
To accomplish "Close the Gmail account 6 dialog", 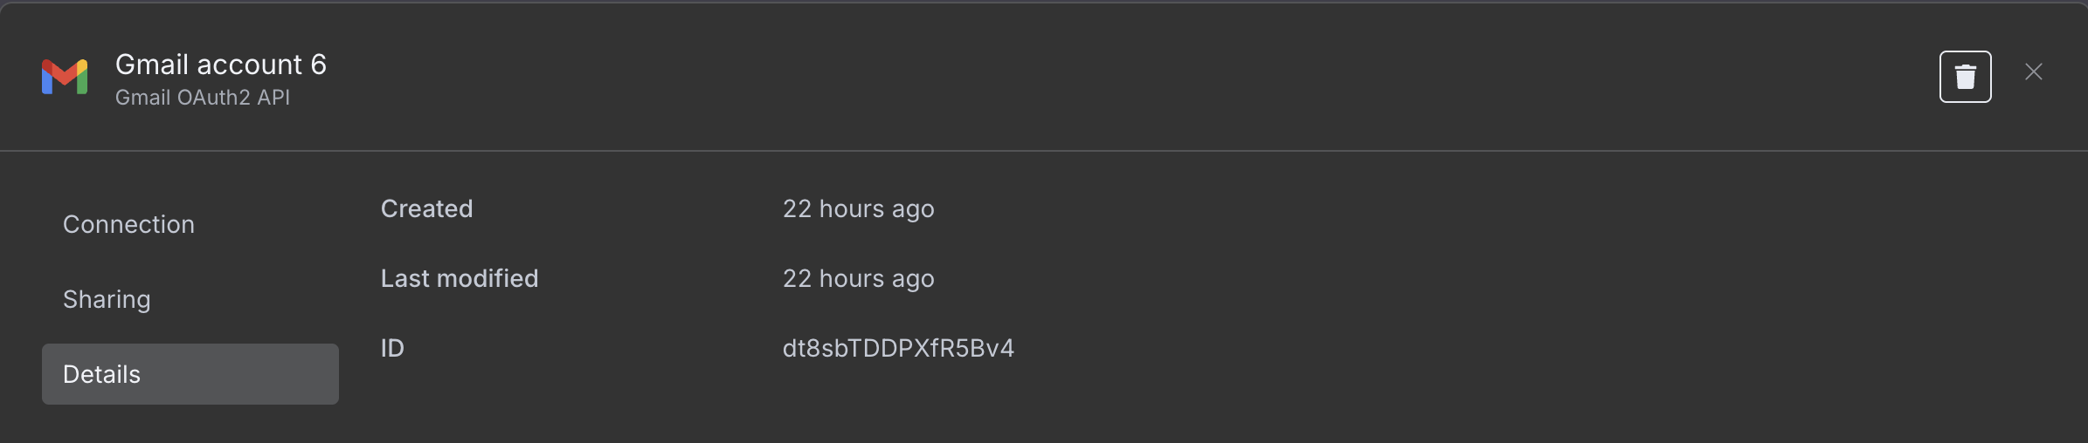I will [x=2034, y=72].
